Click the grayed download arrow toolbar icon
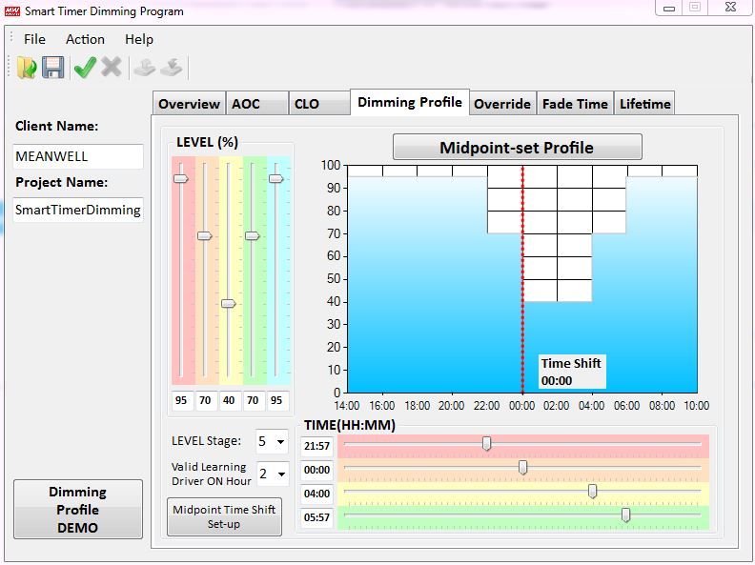This screenshot has width=755, height=565. 171,68
